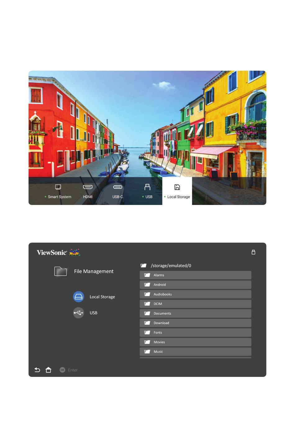Select the Smart System source icon
This screenshot has height=432, width=295.
[x=58, y=187]
